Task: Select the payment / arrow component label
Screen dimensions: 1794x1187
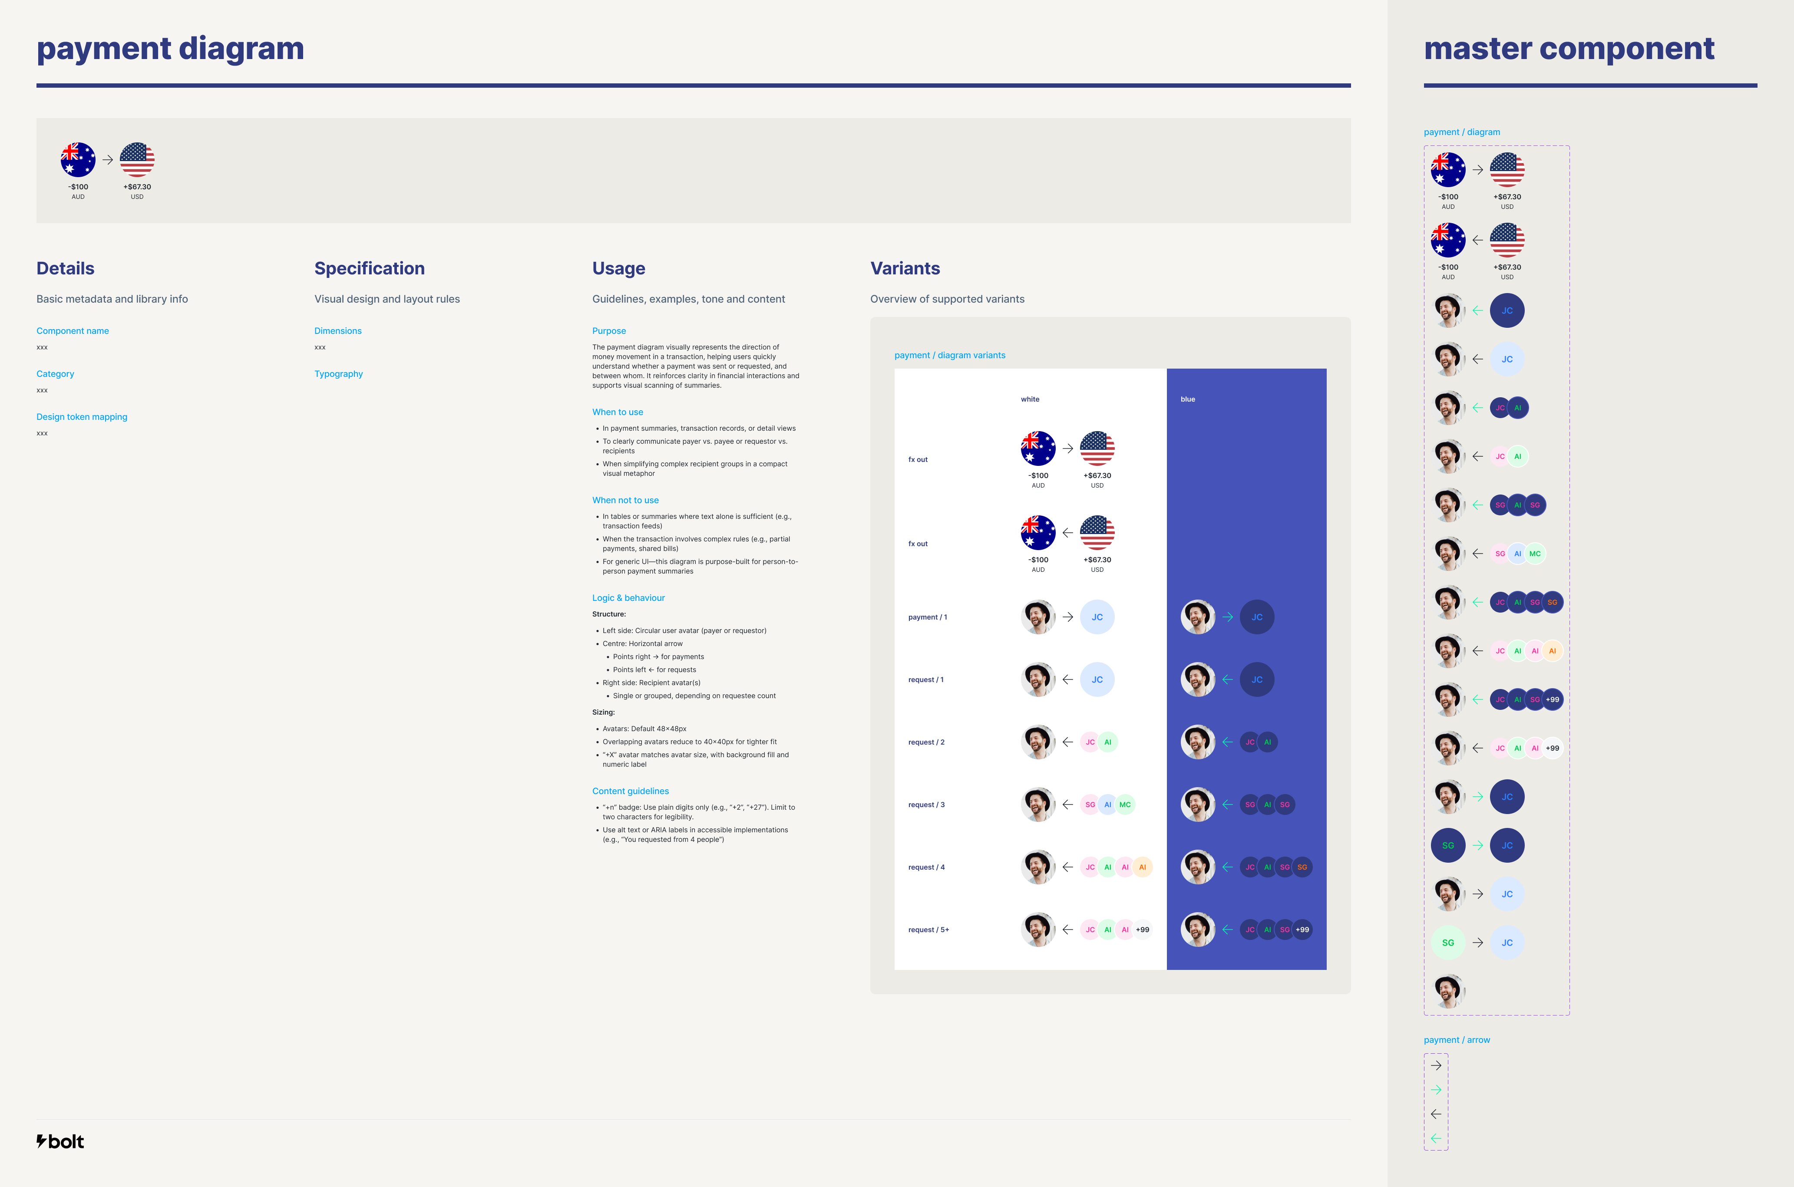Action: coord(1456,1040)
